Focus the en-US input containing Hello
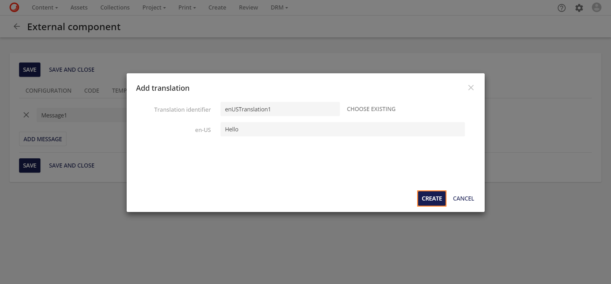611x284 pixels. [x=342, y=129]
